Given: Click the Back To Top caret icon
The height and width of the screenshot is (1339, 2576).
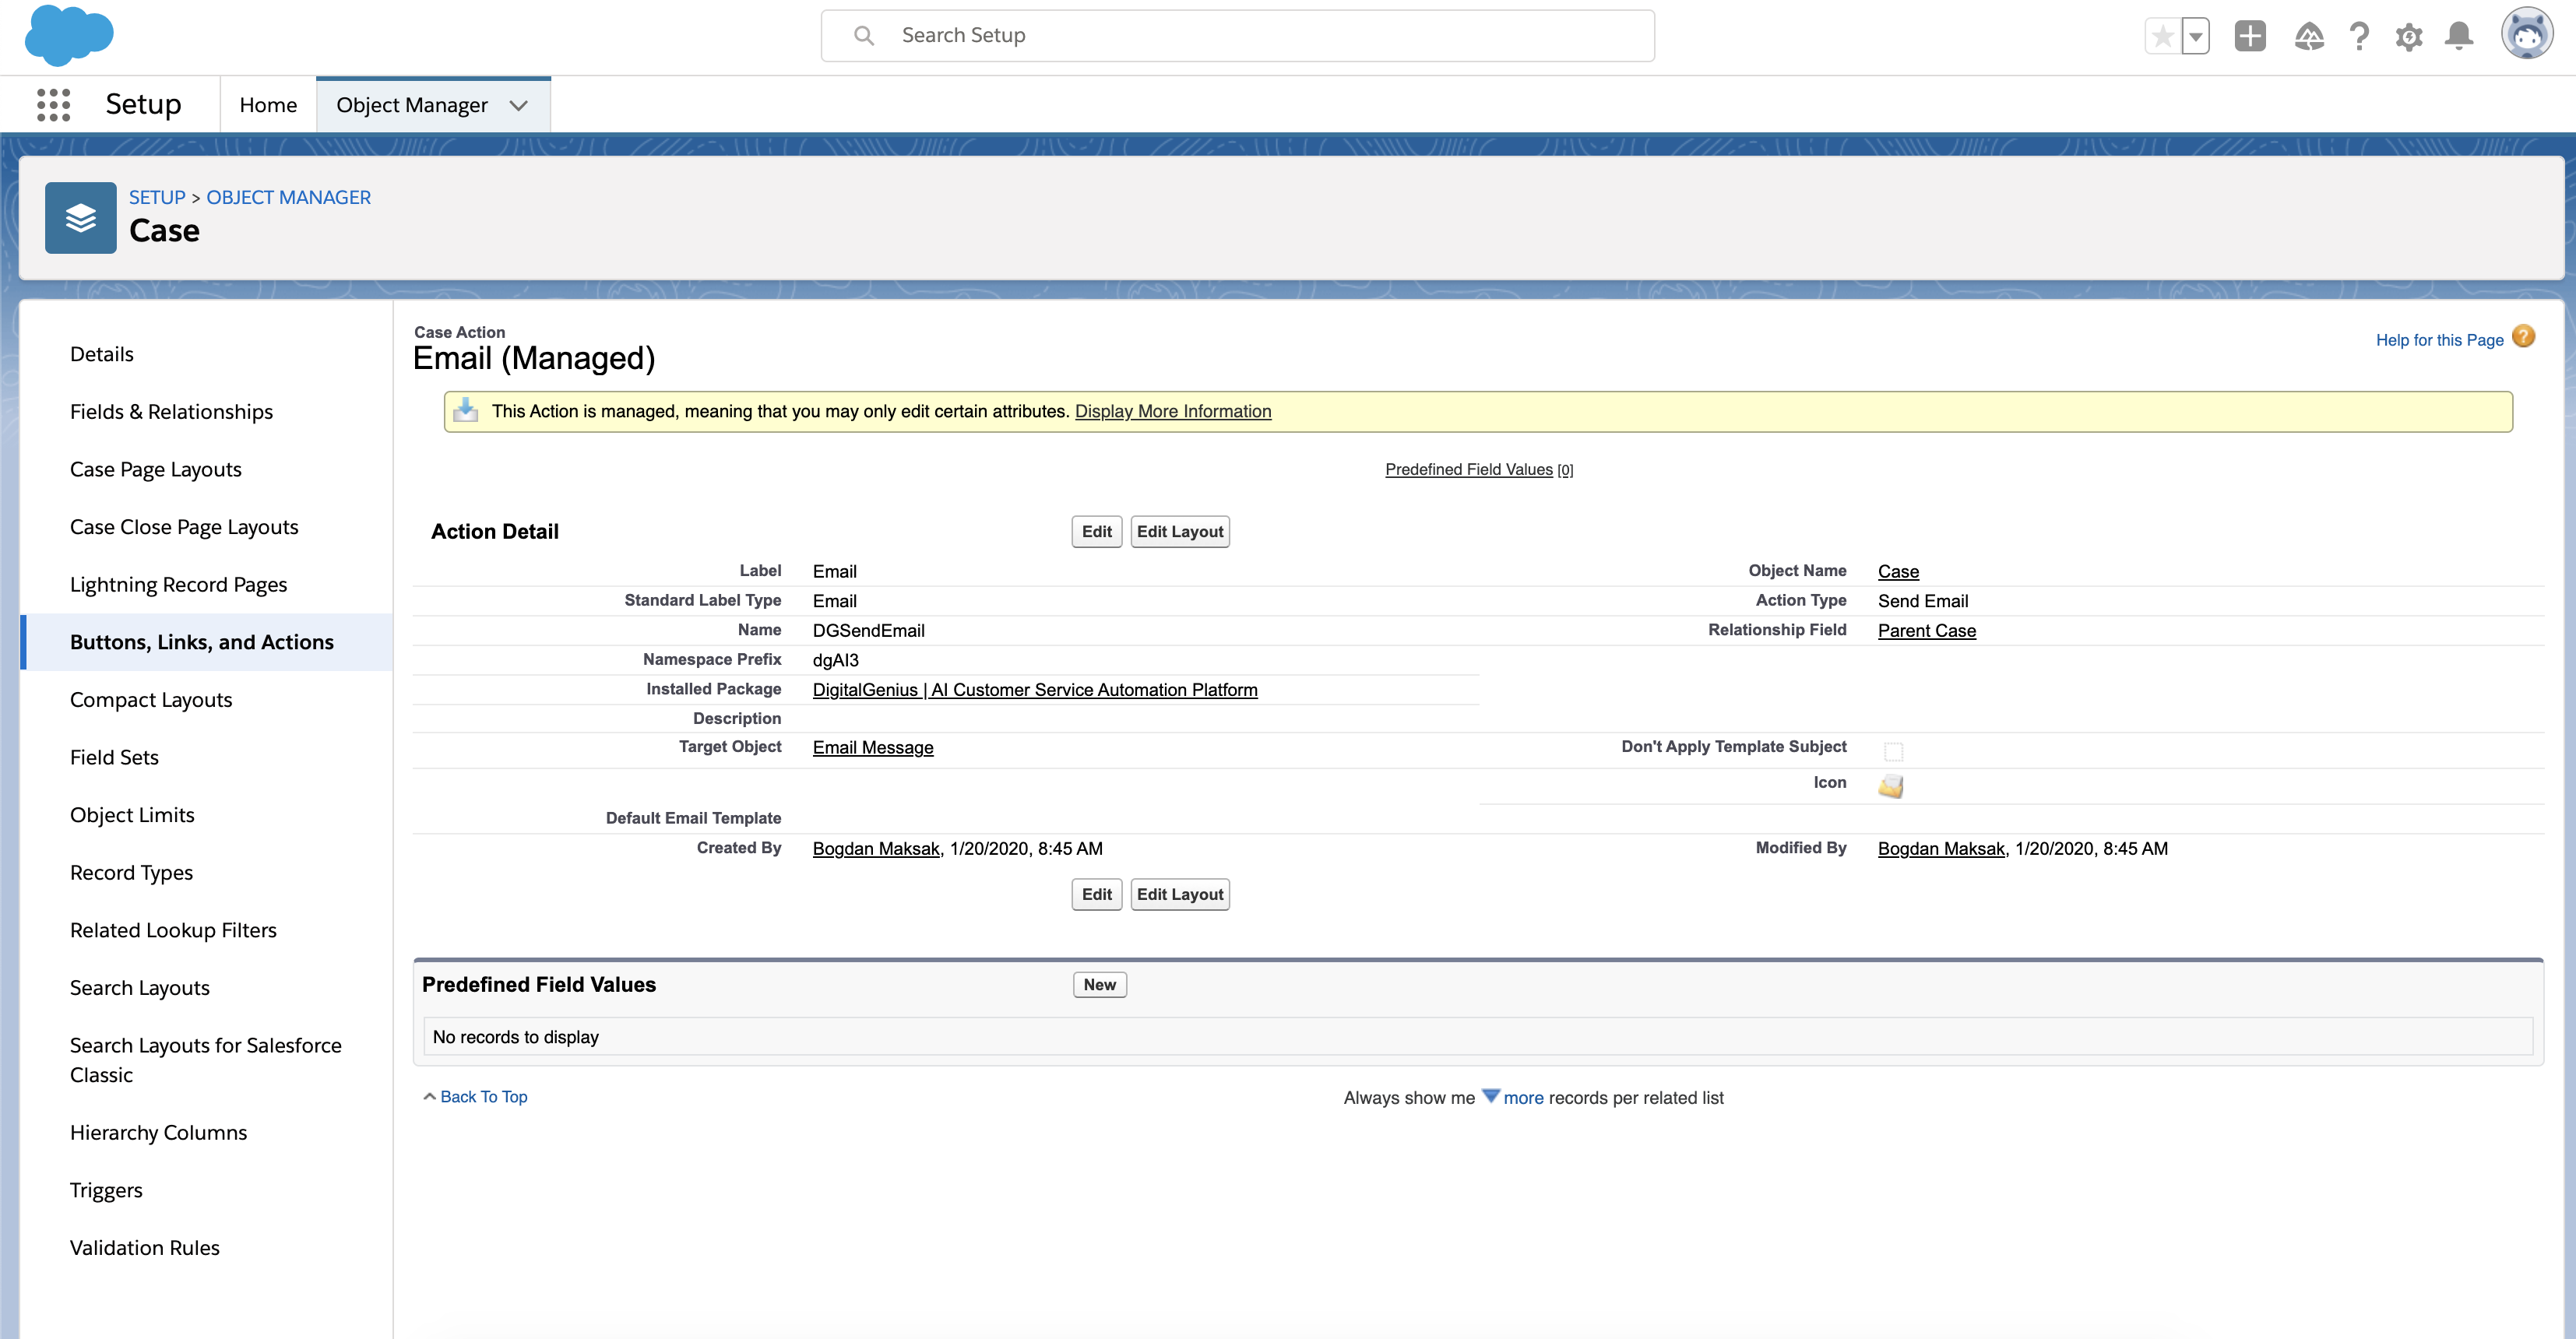Looking at the screenshot, I should coord(429,1096).
